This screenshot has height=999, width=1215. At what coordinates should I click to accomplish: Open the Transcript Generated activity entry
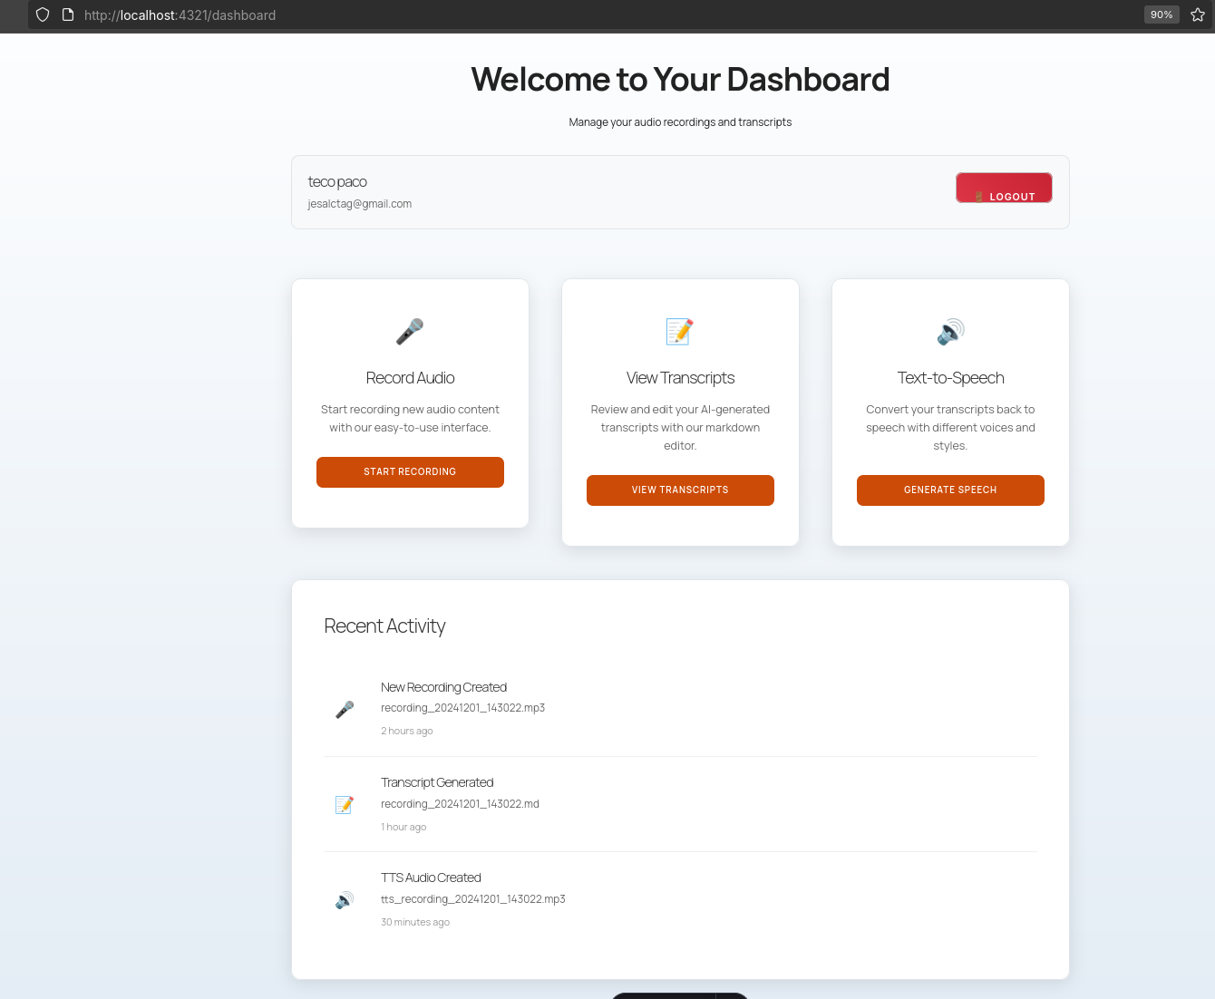(680, 805)
